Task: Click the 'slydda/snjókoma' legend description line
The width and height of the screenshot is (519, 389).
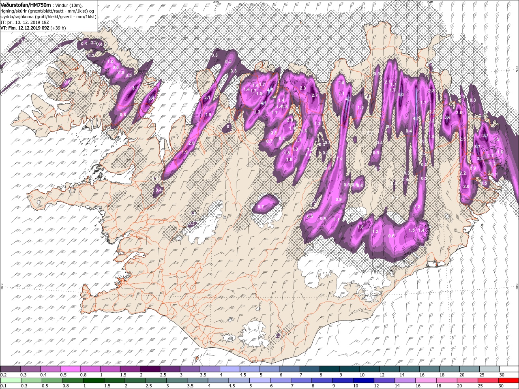Action: 48,17
